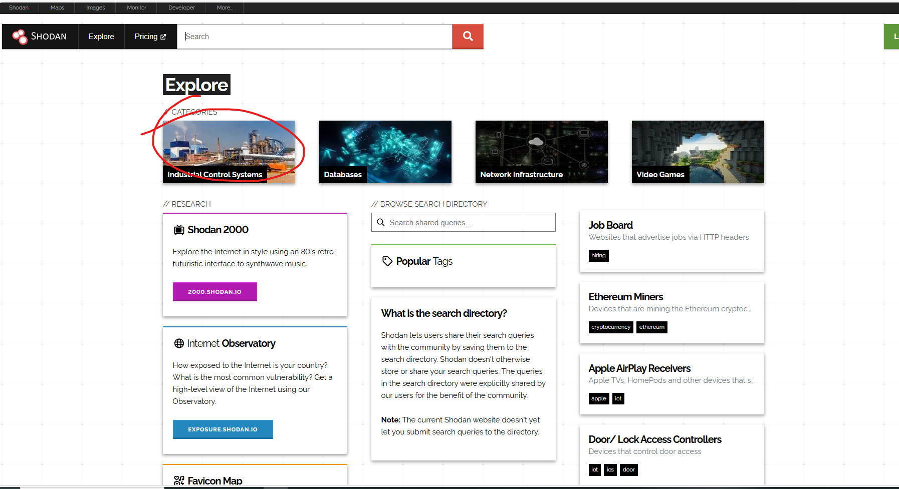Click the Explore page title
Screen dimensions: 899x489
[x=196, y=85]
